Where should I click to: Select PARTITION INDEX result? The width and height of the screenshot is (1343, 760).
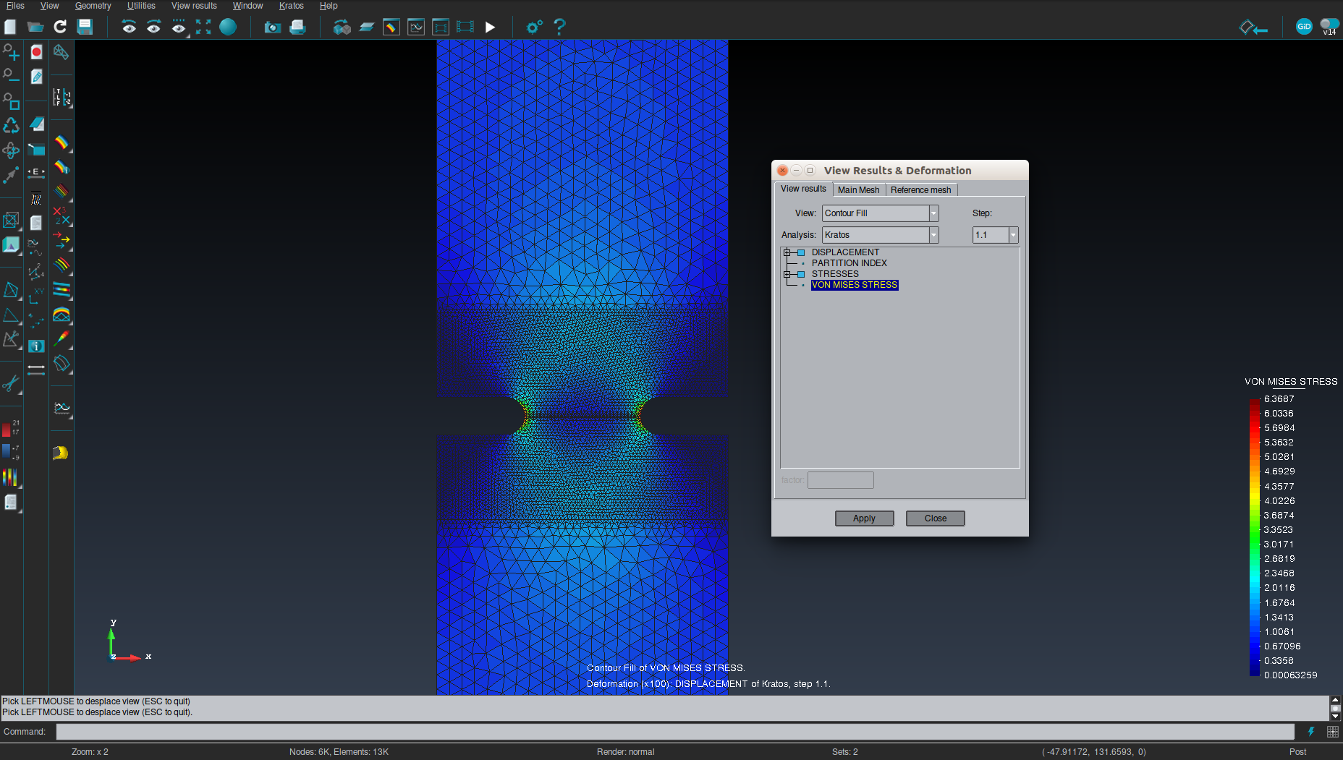coord(849,263)
